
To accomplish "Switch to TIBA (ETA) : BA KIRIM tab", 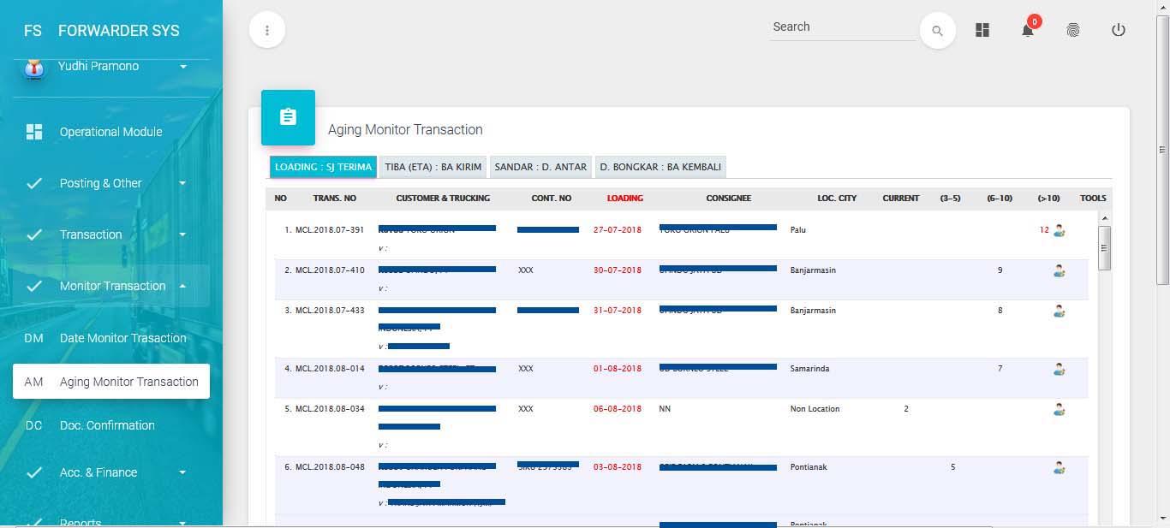I will [433, 167].
